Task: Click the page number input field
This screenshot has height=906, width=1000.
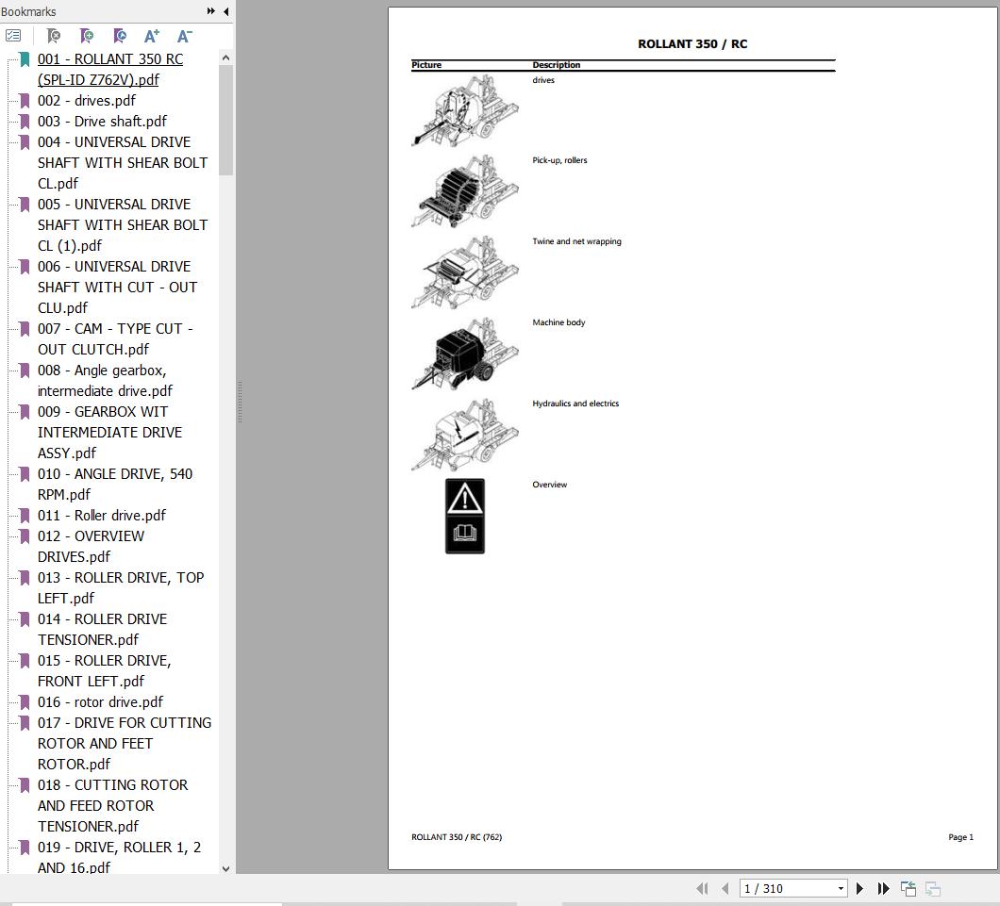Action: 788,888
